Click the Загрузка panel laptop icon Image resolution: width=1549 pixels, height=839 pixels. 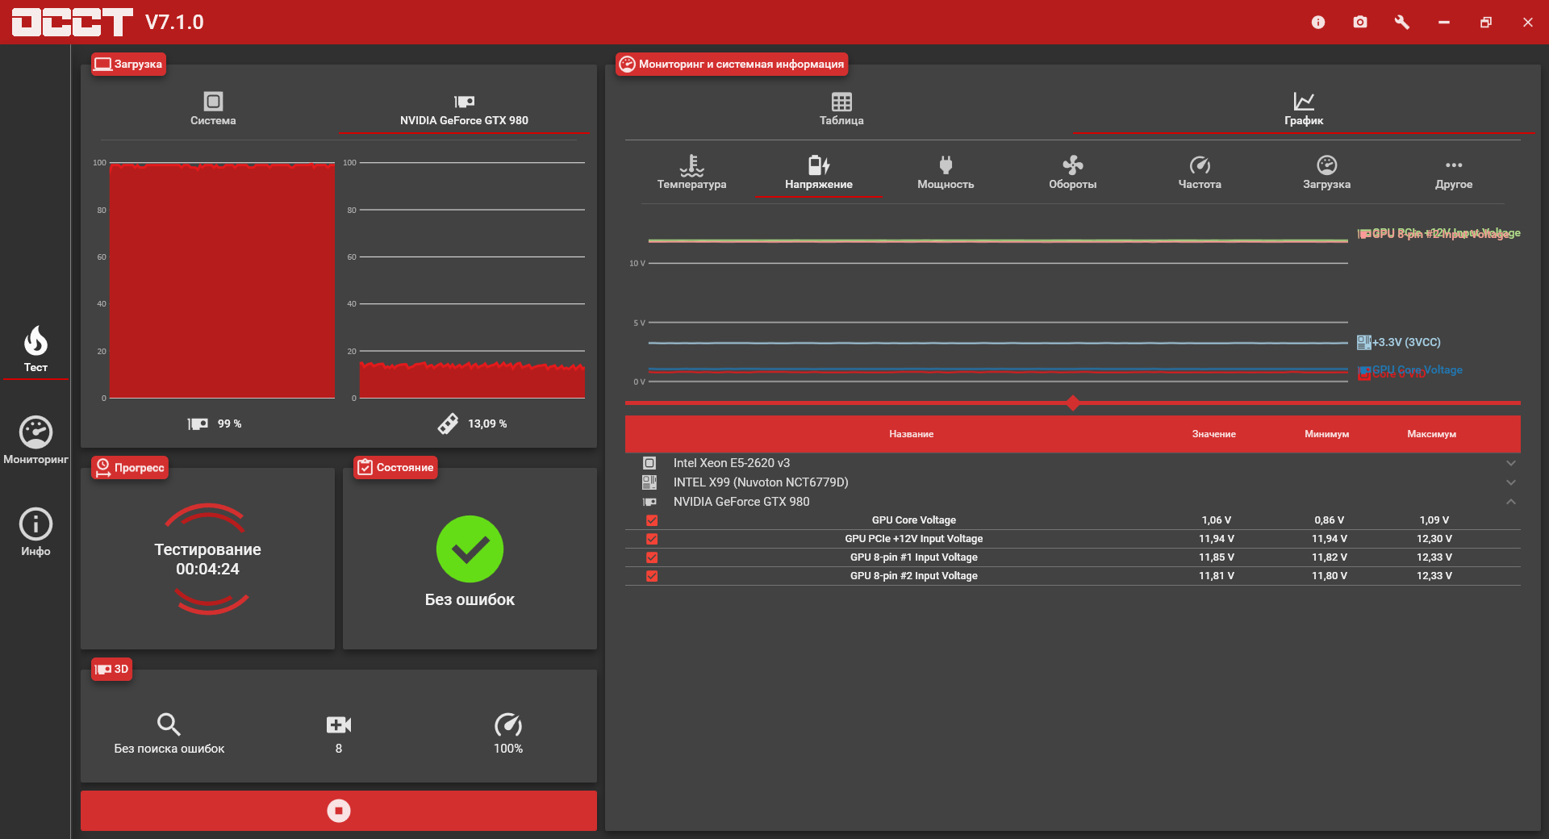(x=102, y=64)
